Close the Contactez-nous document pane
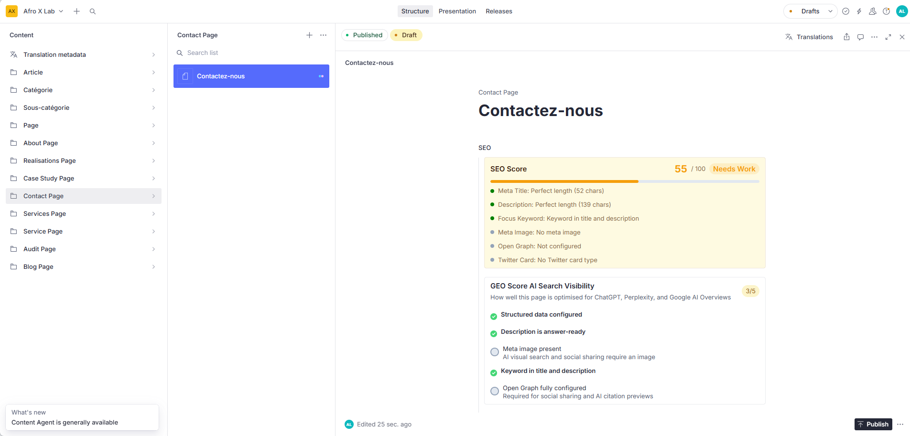 point(902,37)
